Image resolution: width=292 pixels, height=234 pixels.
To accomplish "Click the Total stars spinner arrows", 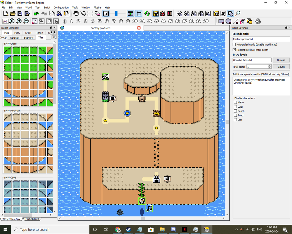I will [269, 67].
